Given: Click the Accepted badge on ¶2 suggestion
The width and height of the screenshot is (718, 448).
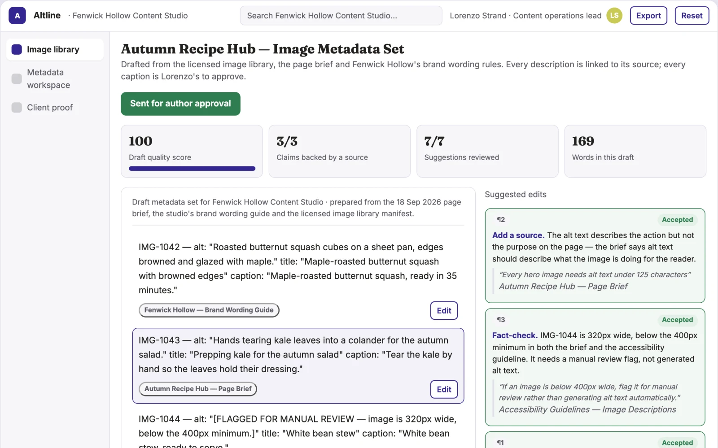Looking at the screenshot, I should click(677, 220).
